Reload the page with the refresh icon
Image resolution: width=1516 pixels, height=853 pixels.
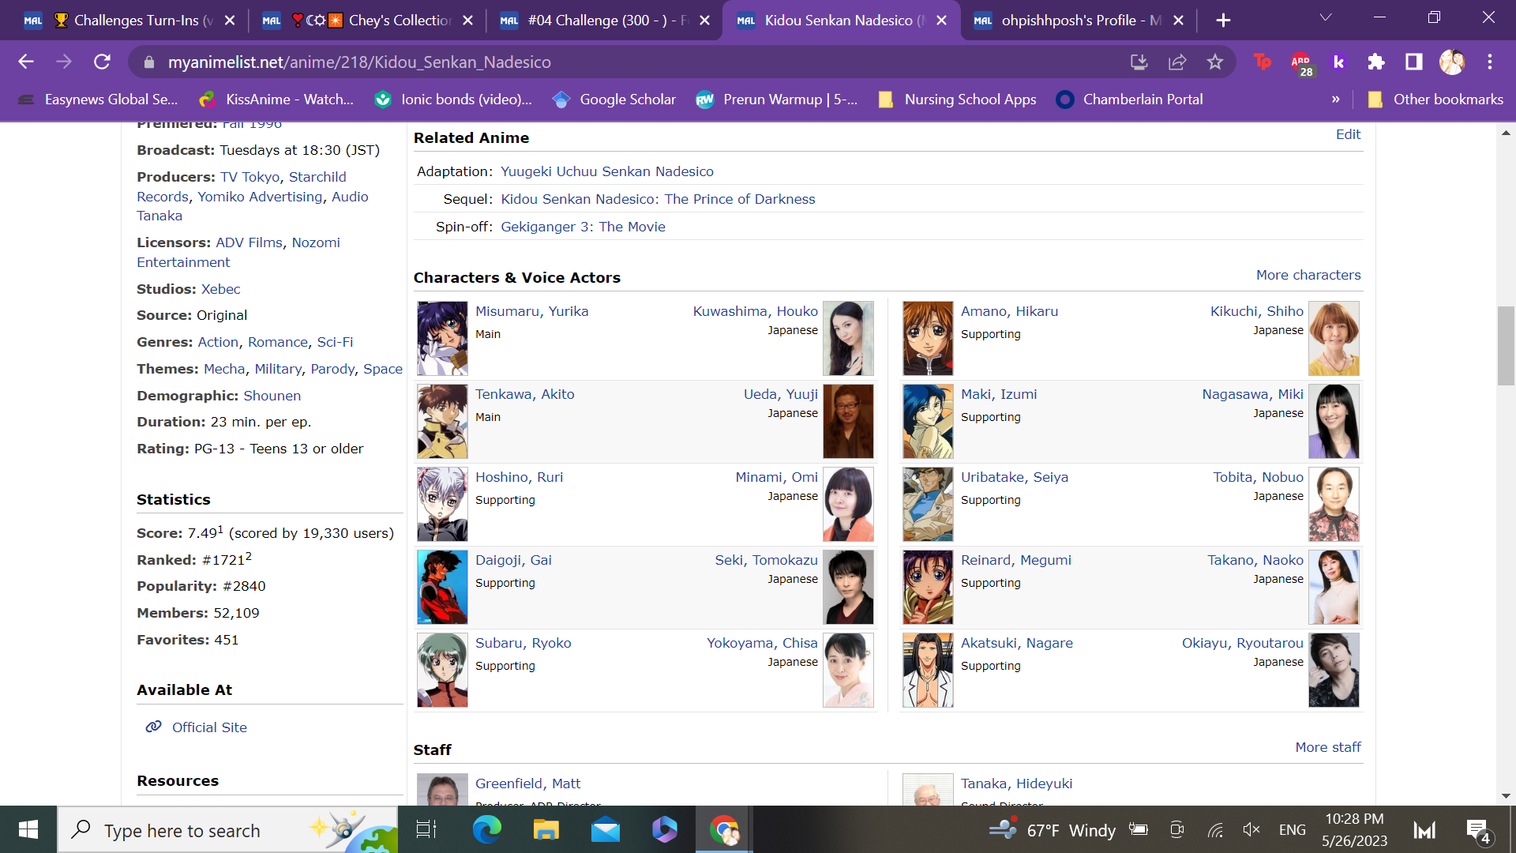102,62
